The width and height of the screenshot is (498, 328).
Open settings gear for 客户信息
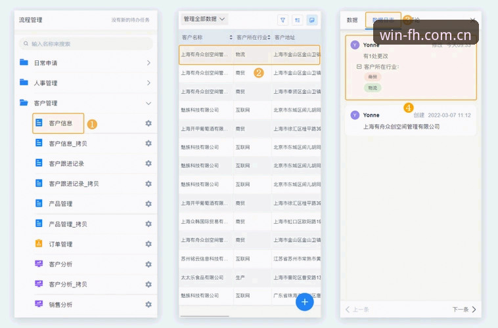pos(148,123)
